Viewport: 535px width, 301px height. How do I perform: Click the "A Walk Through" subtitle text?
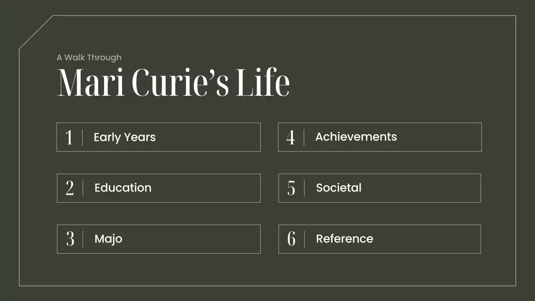(89, 58)
